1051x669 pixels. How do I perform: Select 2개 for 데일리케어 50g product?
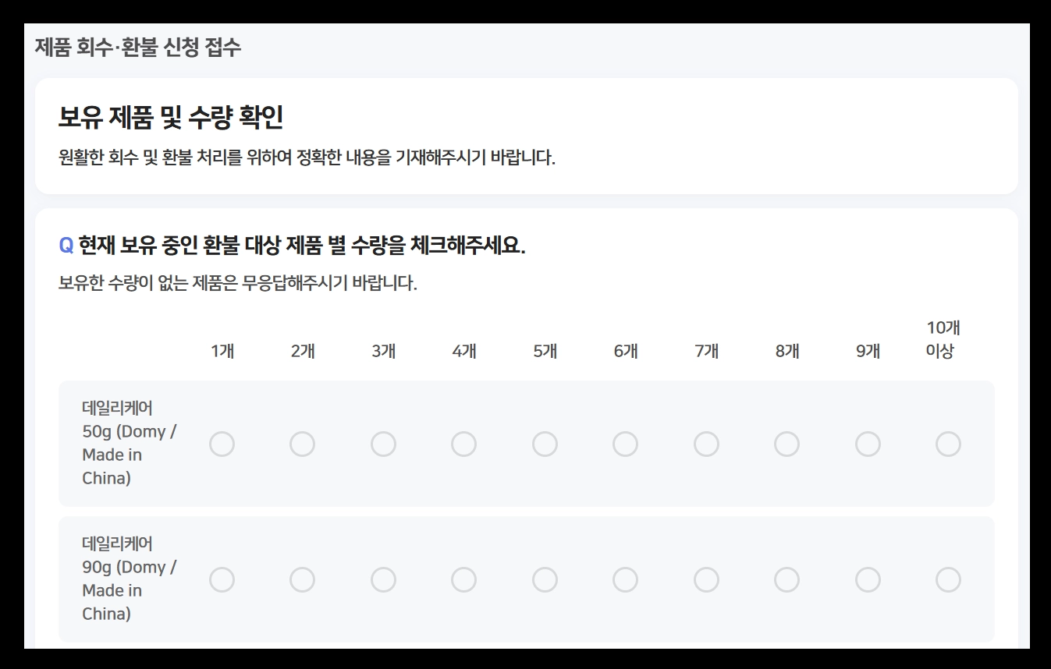point(303,444)
